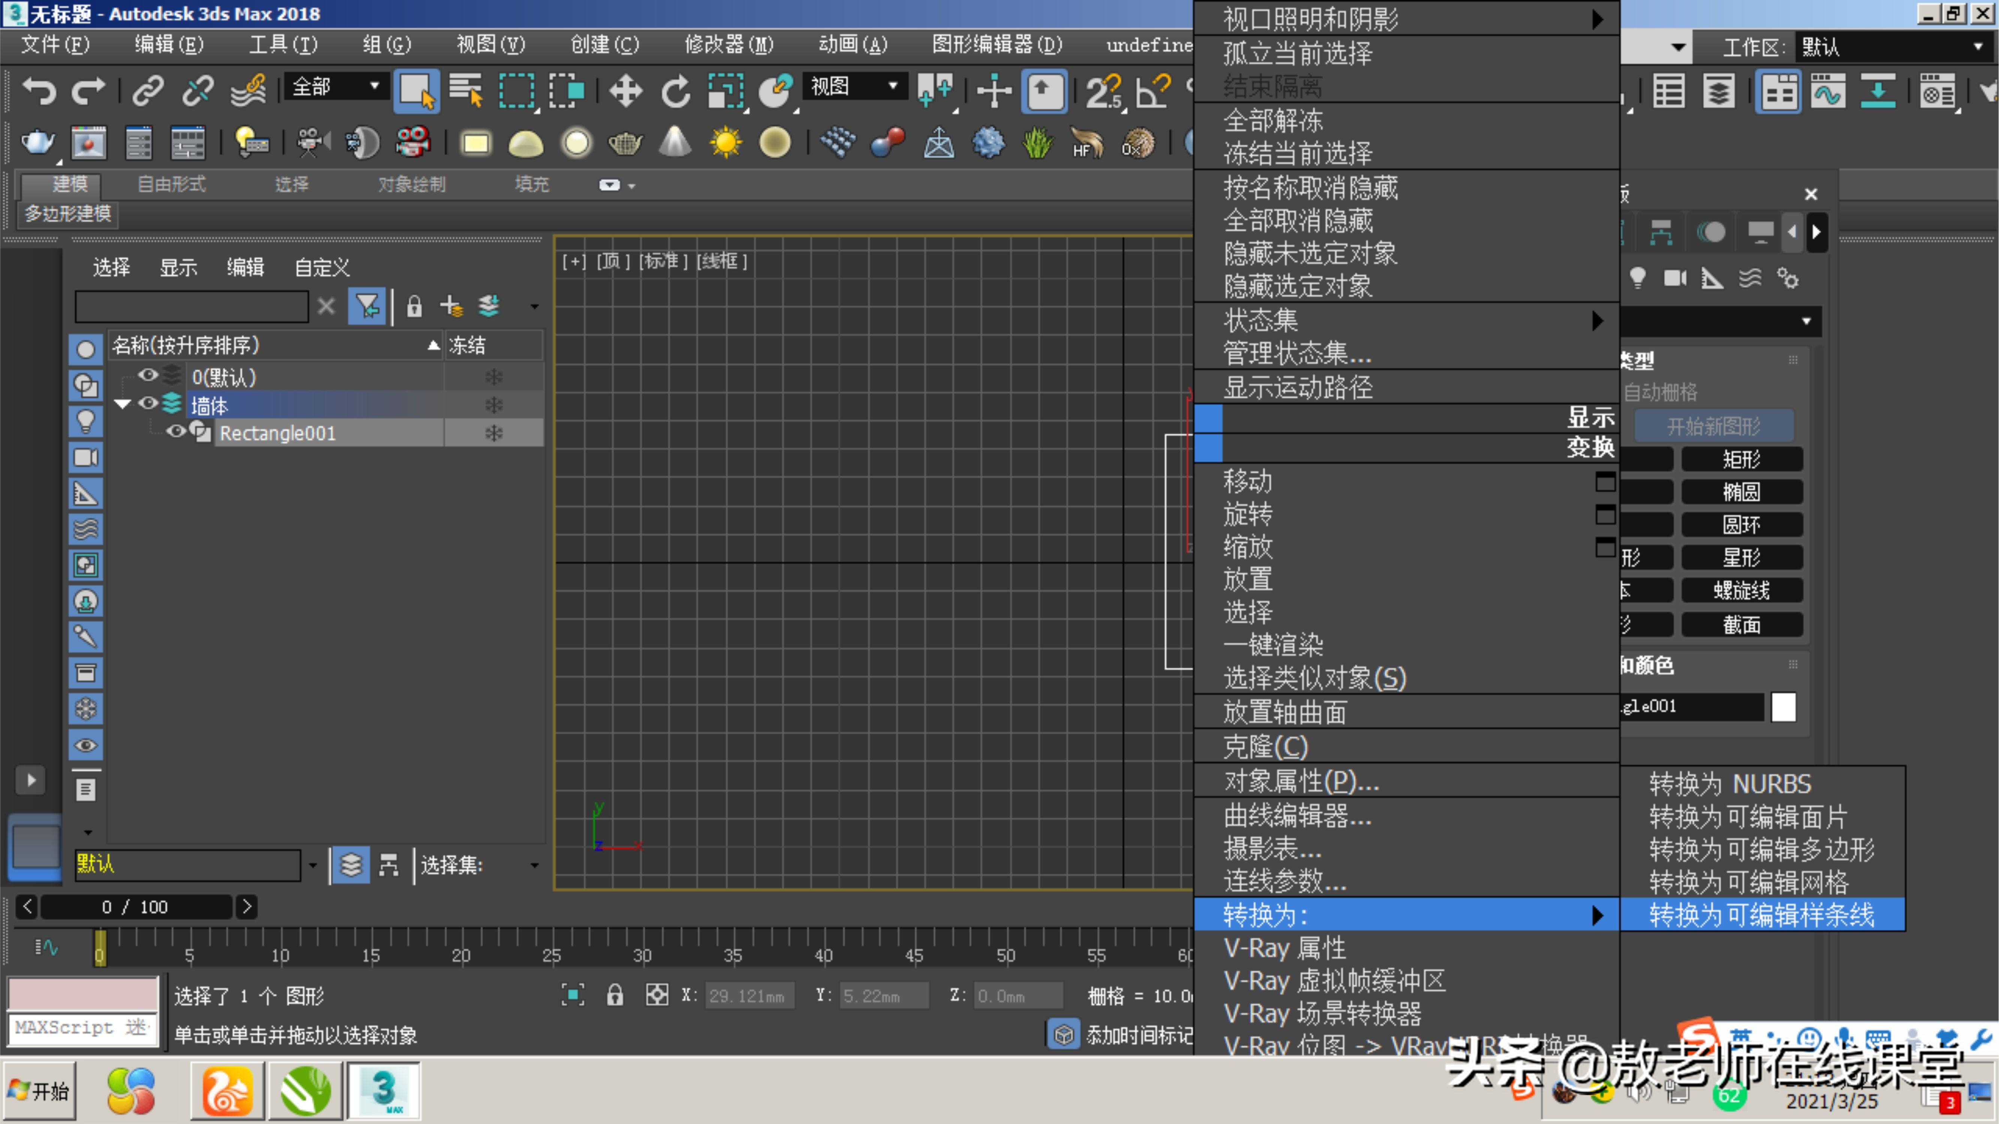The width and height of the screenshot is (1999, 1124).
Task: Open the 全部 selection filter dropdown
Action: [376, 86]
